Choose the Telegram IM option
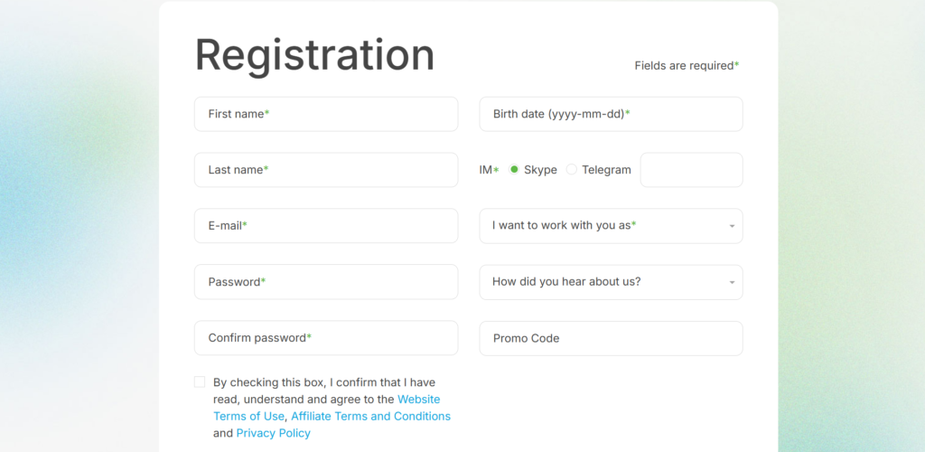Viewport: 925px width, 452px height. pos(571,169)
